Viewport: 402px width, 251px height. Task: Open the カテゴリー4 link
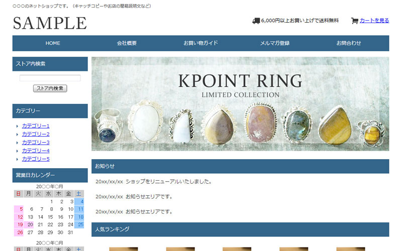click(36, 151)
